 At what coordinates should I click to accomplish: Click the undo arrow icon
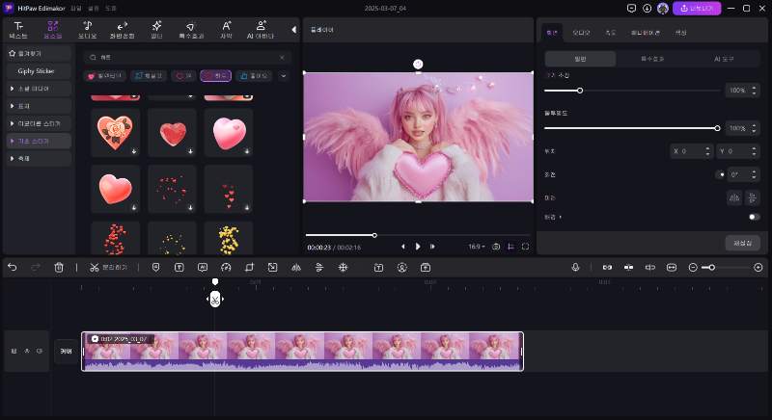point(12,267)
